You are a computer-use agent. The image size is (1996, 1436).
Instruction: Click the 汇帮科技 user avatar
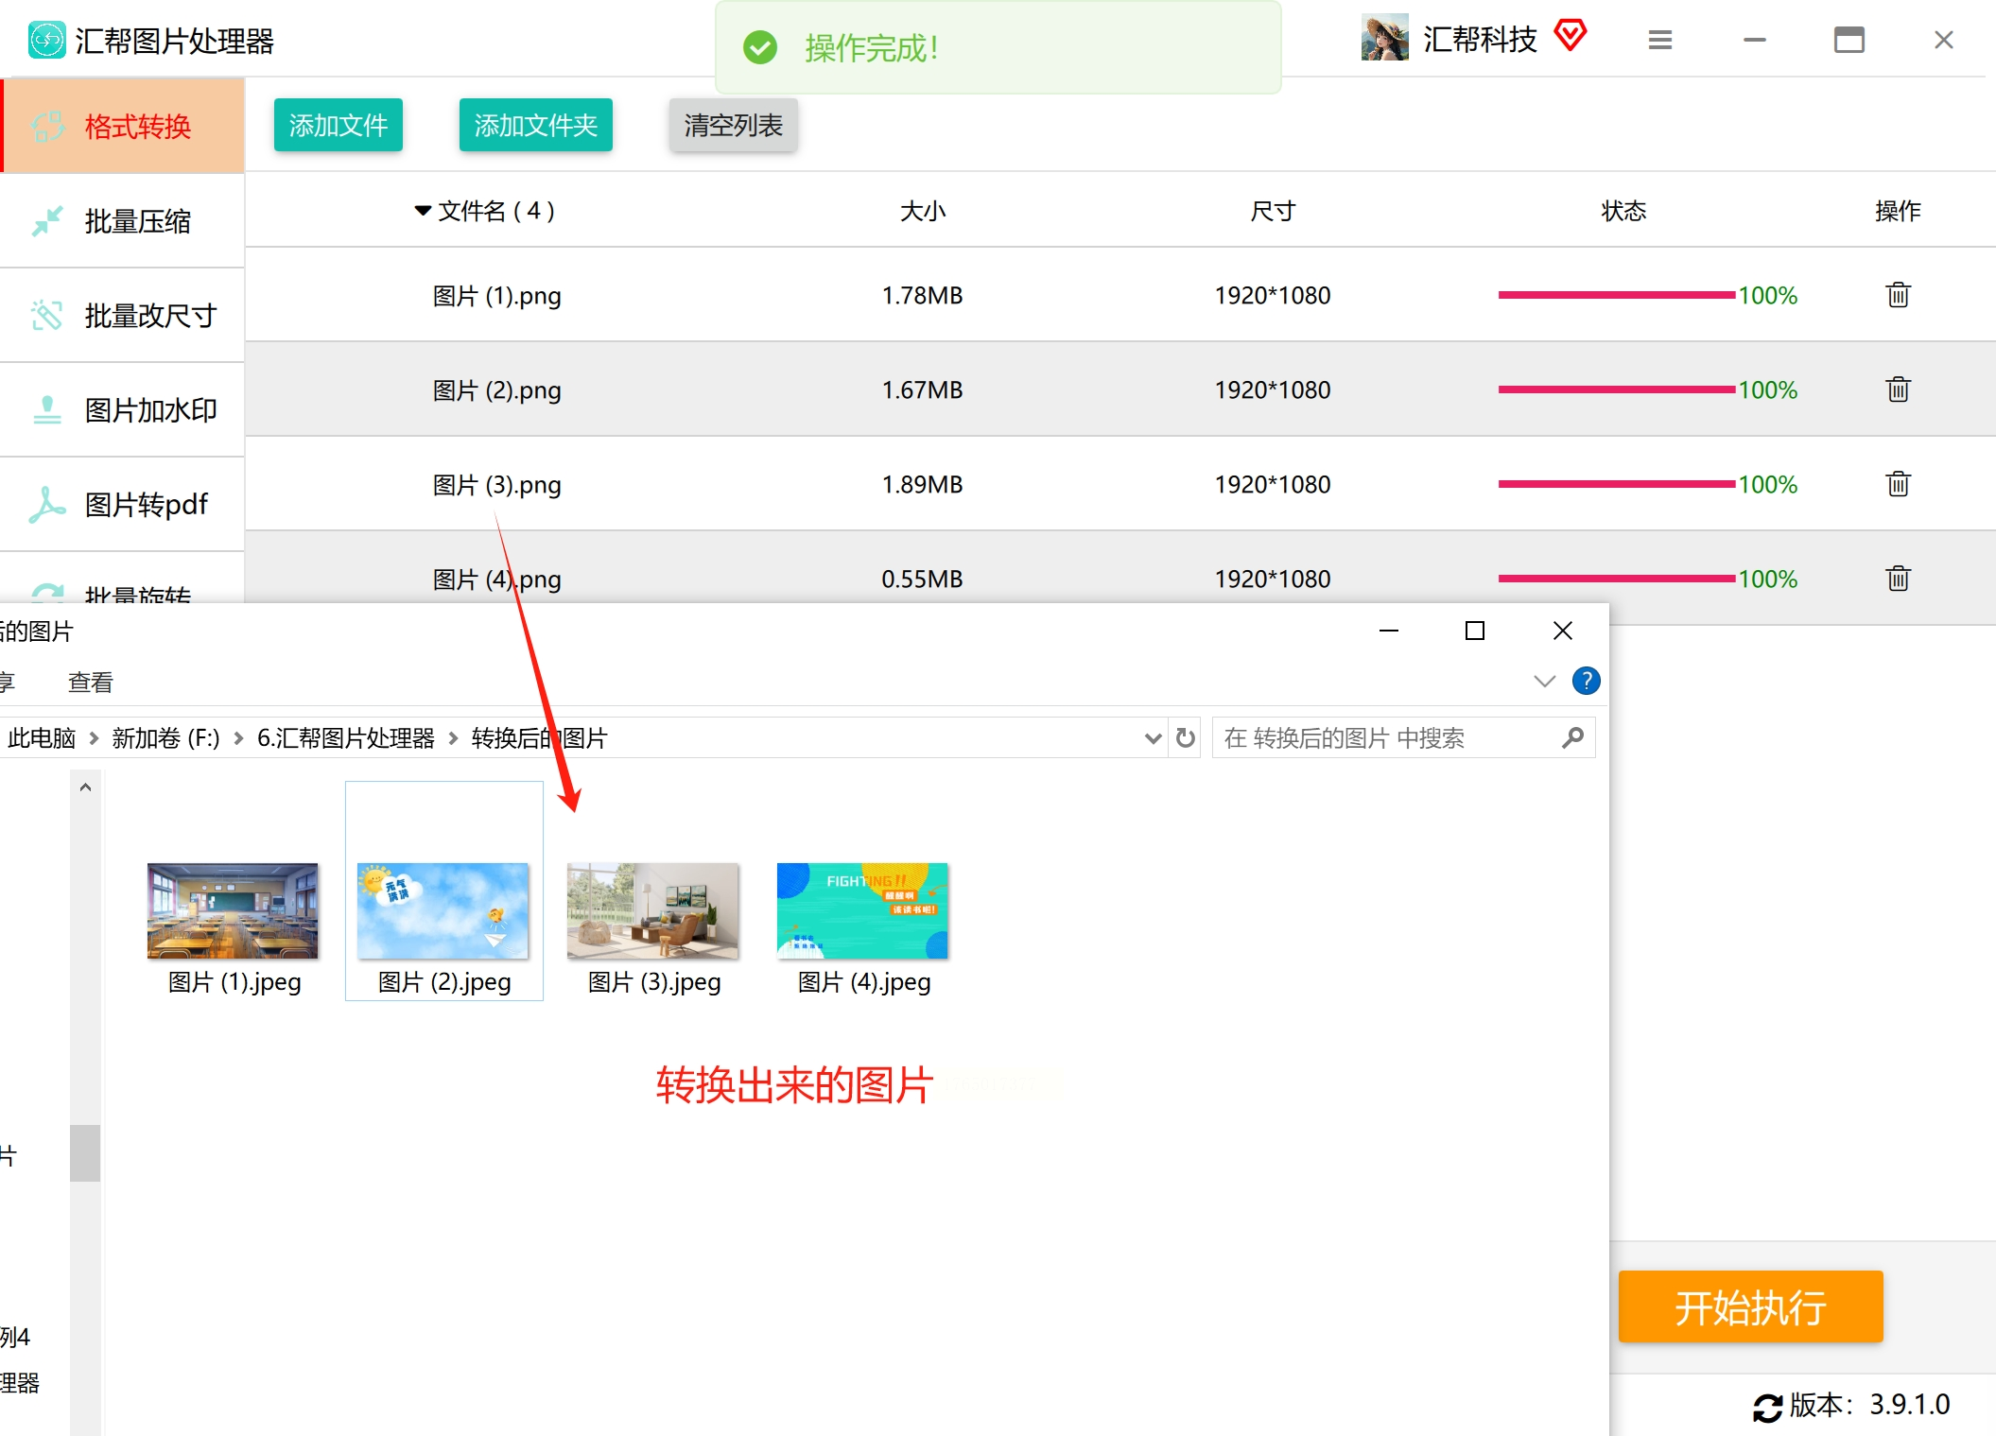coord(1384,39)
